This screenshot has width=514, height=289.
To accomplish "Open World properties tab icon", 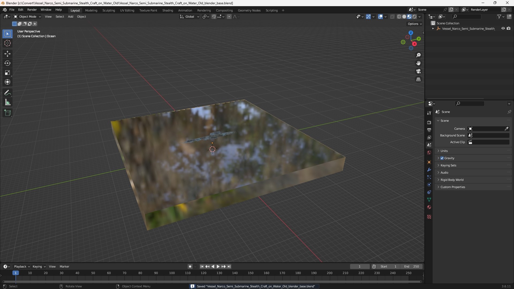I will 429,153.
